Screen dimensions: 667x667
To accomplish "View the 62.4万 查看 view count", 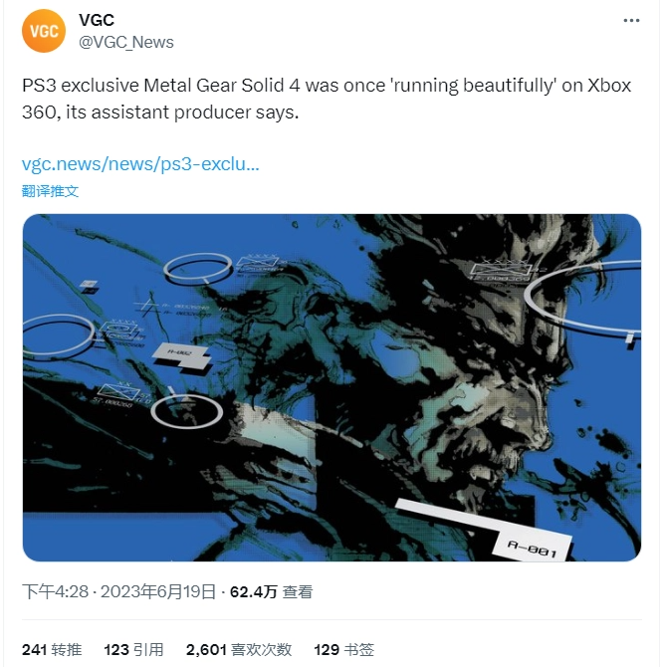I will coord(271,591).
